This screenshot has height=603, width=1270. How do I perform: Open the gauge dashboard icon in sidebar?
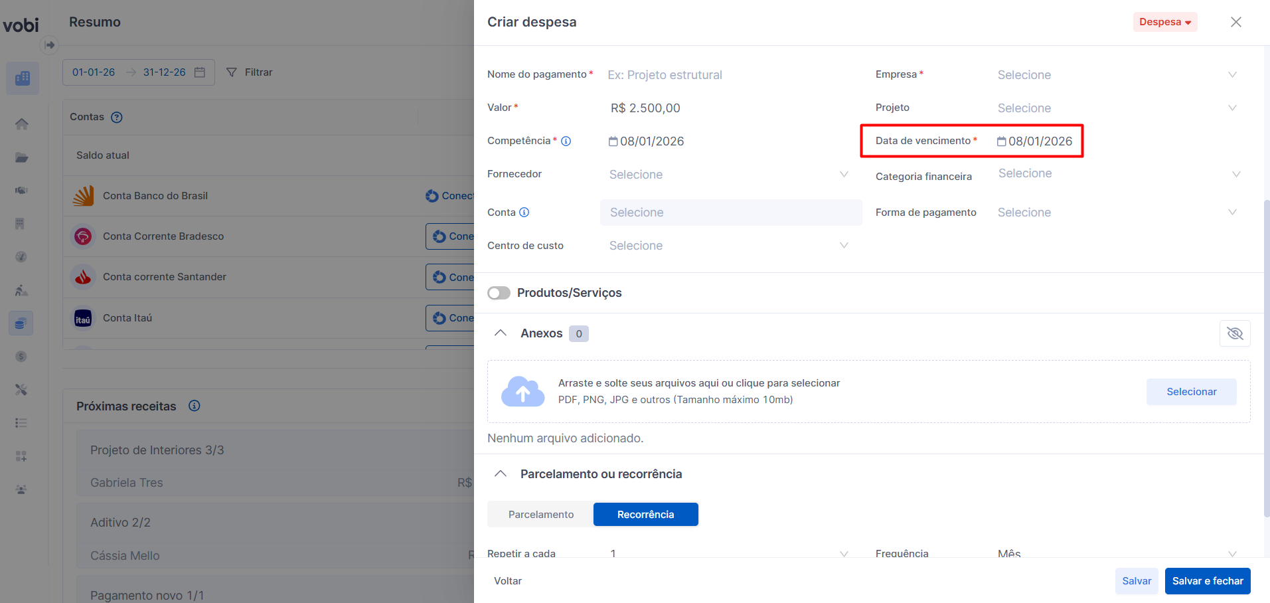21,257
